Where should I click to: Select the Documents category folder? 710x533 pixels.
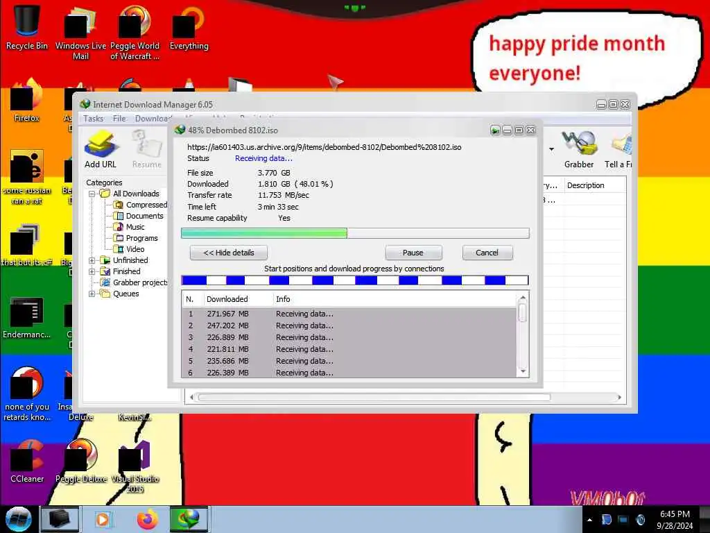[x=144, y=216]
